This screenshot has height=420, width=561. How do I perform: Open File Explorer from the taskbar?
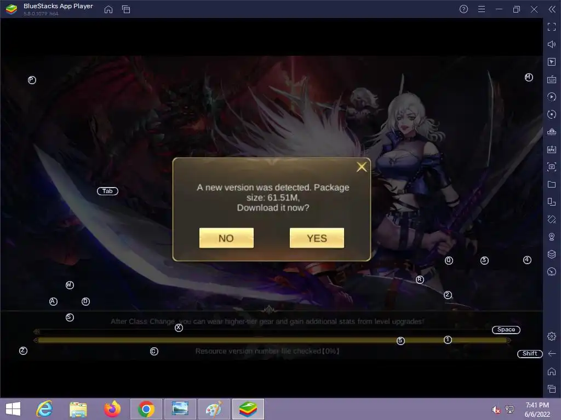[x=78, y=409]
